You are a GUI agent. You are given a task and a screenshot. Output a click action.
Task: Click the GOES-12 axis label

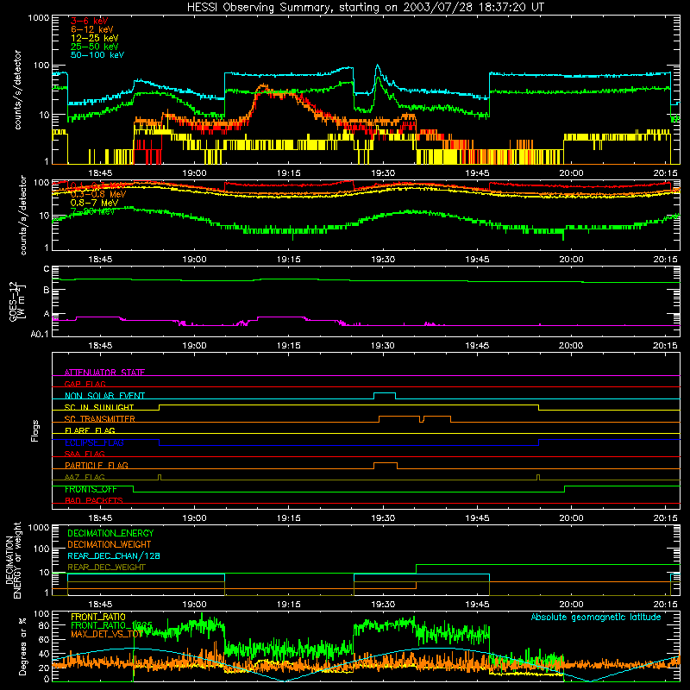(16, 302)
